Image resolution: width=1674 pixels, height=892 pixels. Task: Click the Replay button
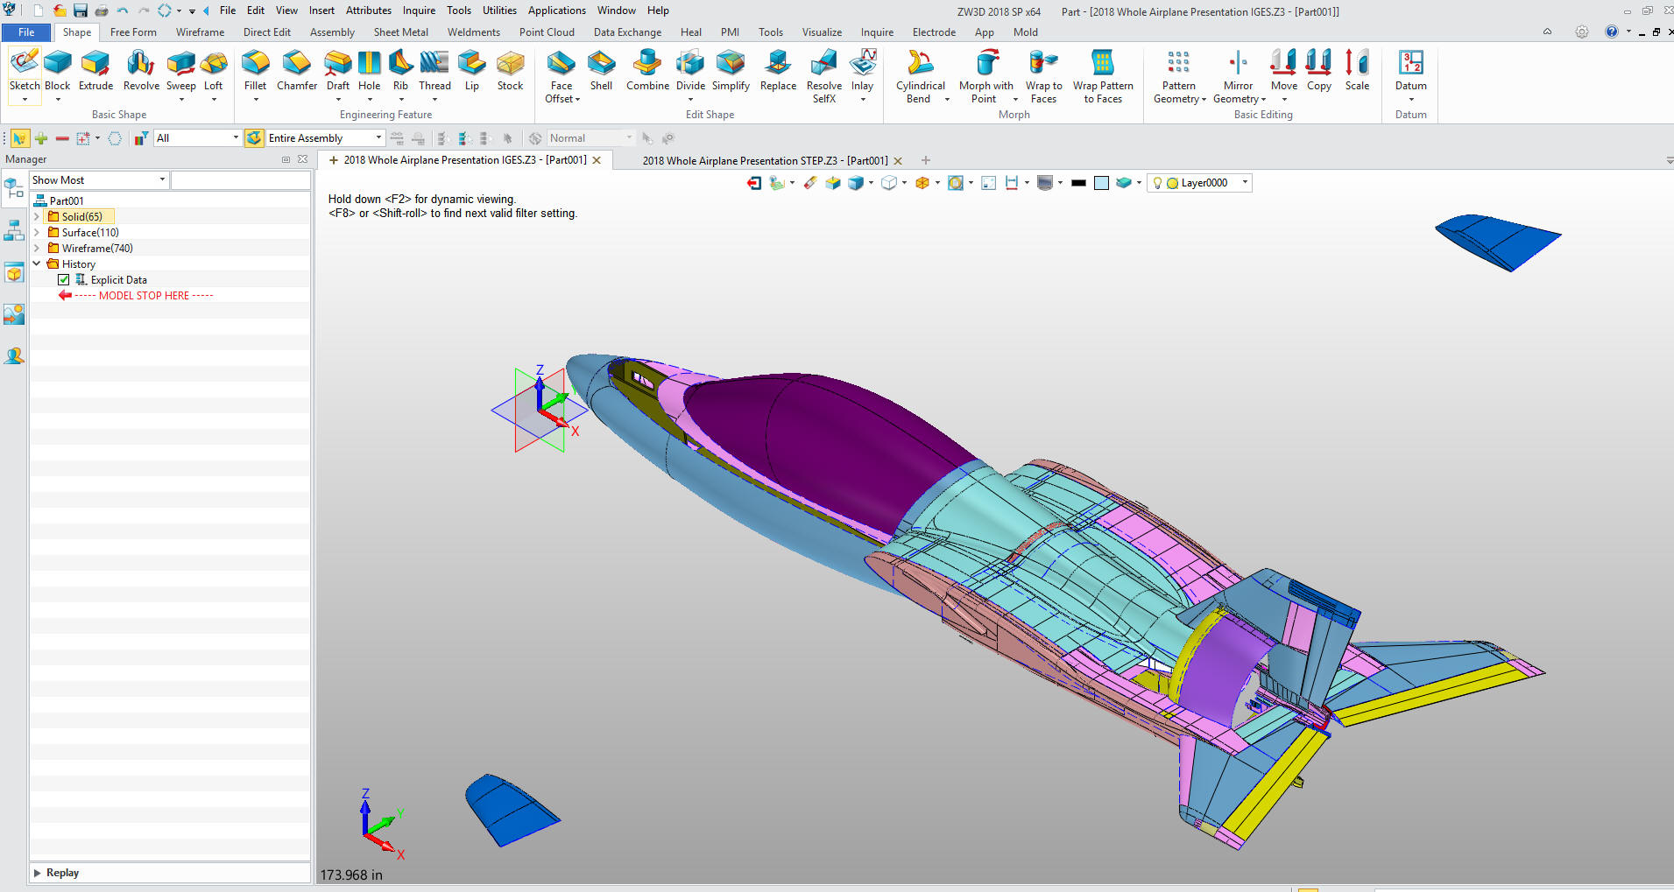tap(61, 873)
